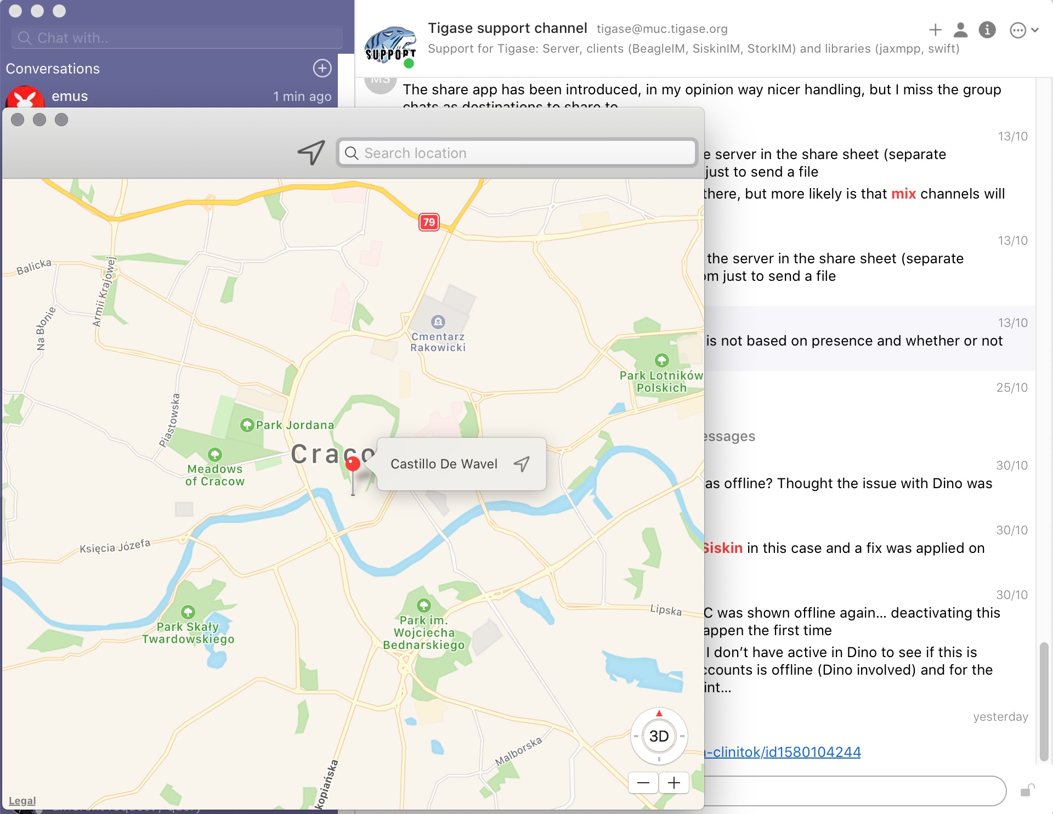Viewport: 1053px width, 814px height.
Task: Click the Na Błonie street label
Action: pyautogui.click(x=46, y=328)
